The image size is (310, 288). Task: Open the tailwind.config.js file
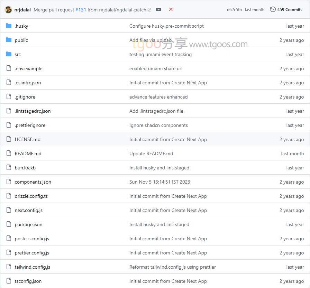[x=32, y=267]
